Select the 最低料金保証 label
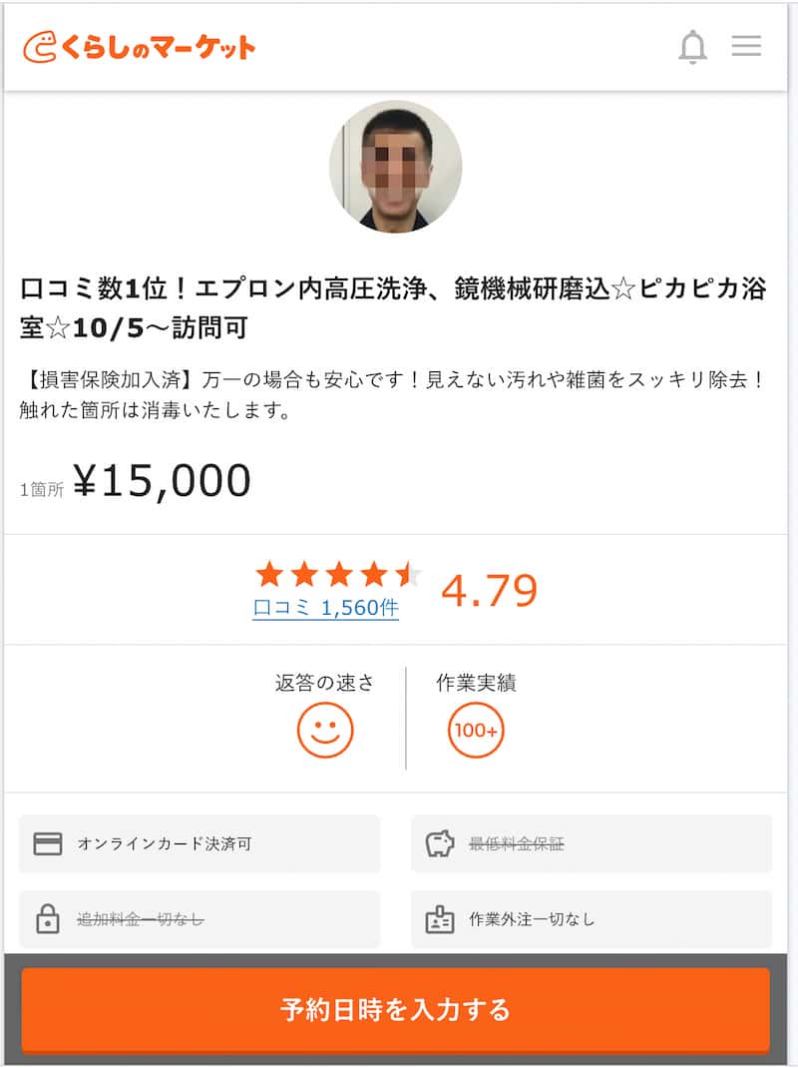798x1068 pixels. point(517,844)
